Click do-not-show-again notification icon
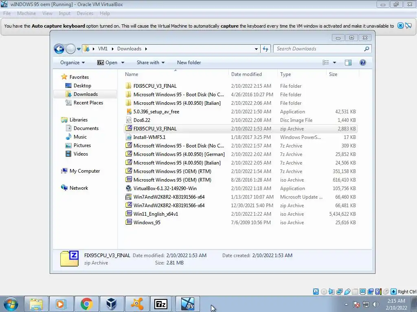Screen dimensions: 417x312 [408, 26]
